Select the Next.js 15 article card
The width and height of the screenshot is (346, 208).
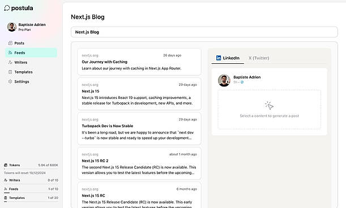click(139, 94)
